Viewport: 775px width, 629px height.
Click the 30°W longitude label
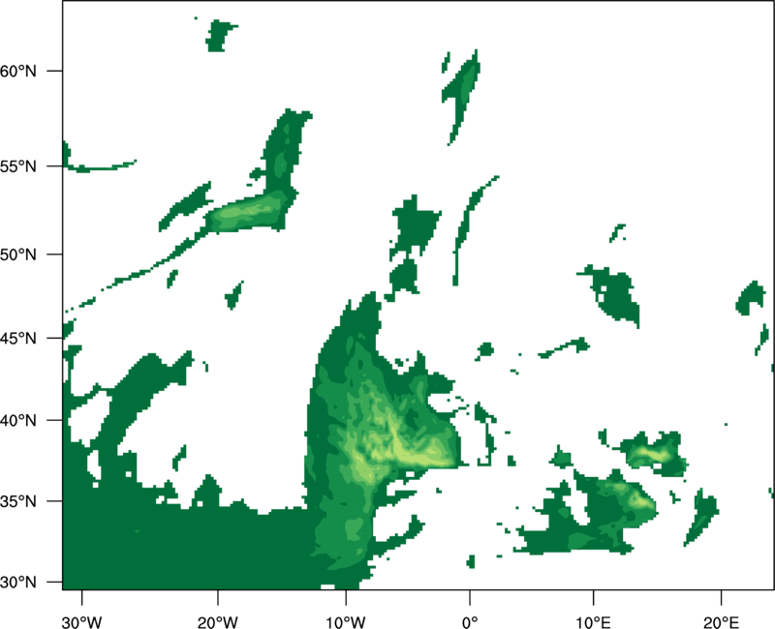coord(81,622)
